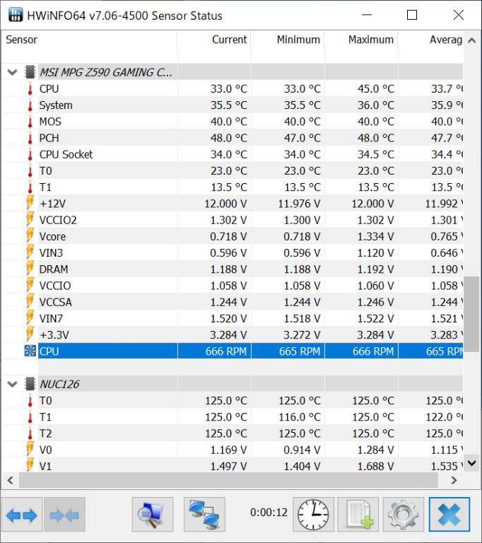Screen dimensions: 482x543
Task: Click the Average column header
Action: coord(430,40)
